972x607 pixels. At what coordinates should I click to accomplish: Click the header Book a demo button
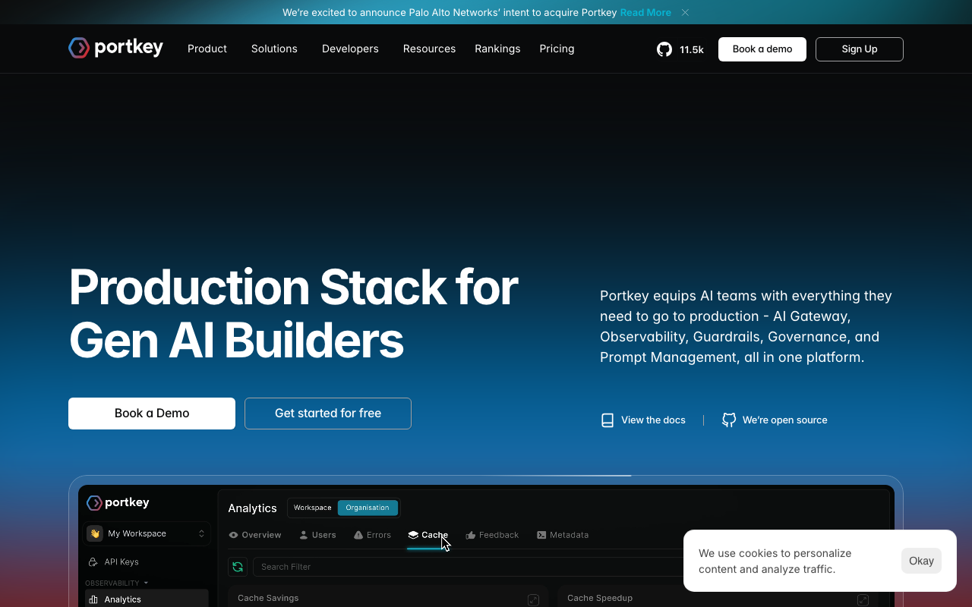point(762,49)
